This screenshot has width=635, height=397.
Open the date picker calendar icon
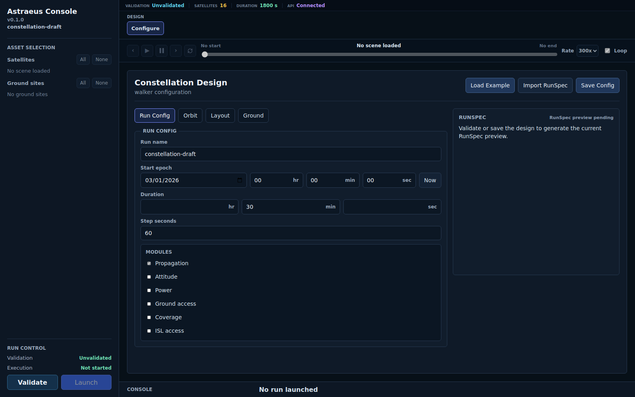pos(240,180)
